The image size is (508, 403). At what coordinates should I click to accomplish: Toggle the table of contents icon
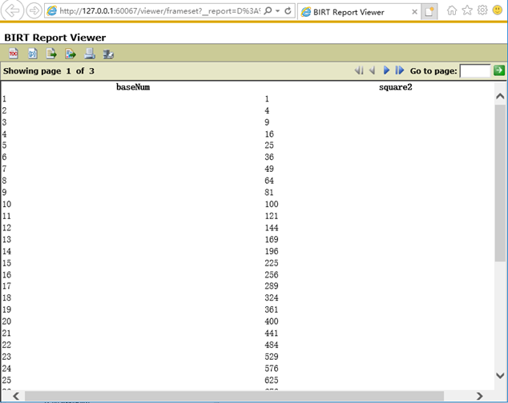pyautogui.click(x=13, y=54)
